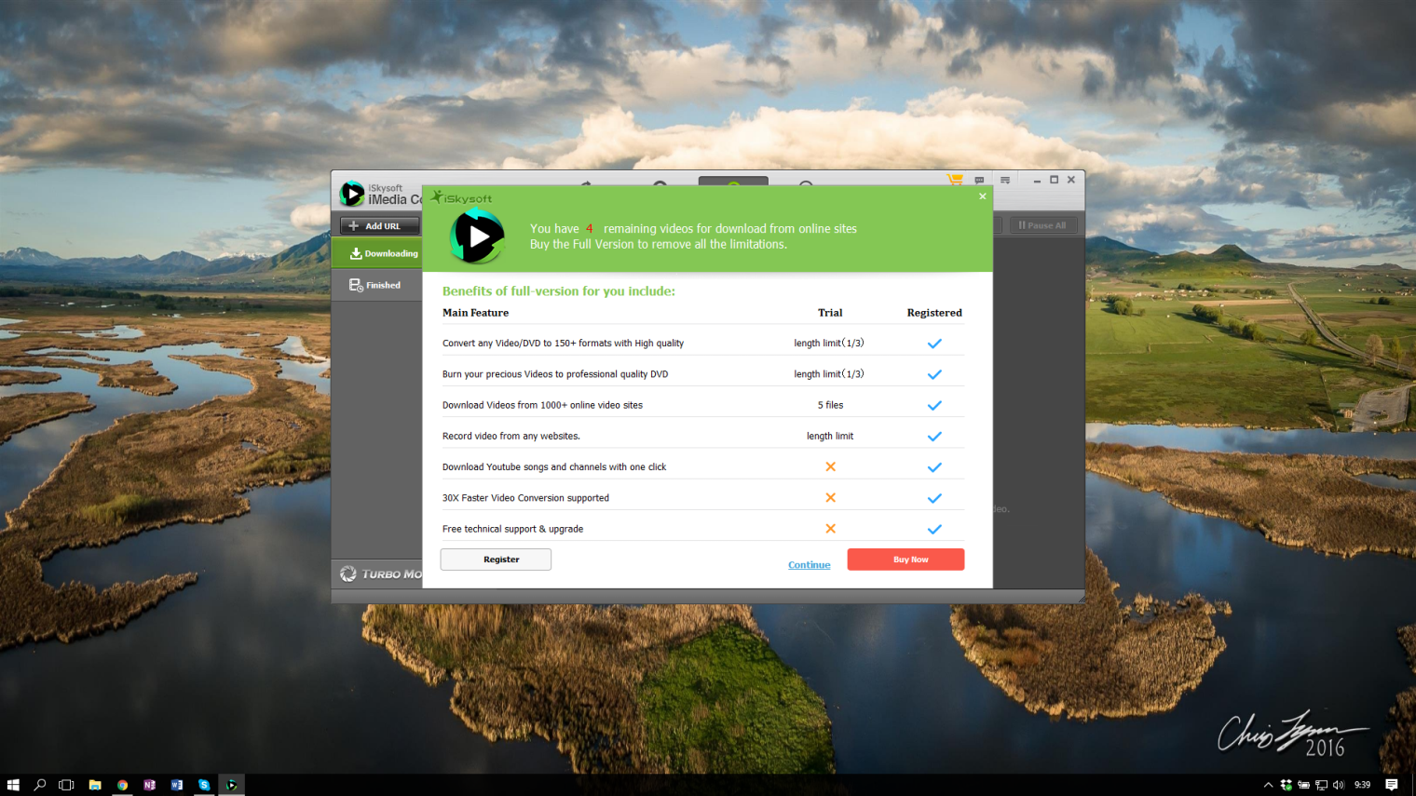Image resolution: width=1416 pixels, height=796 pixels.
Task: Minimize the iMedia Converter window
Action: [x=1037, y=180]
